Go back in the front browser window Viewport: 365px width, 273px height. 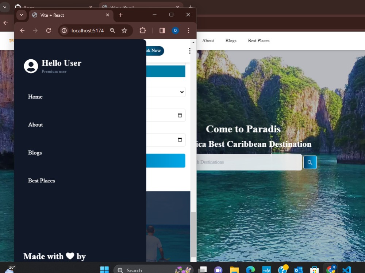click(22, 31)
